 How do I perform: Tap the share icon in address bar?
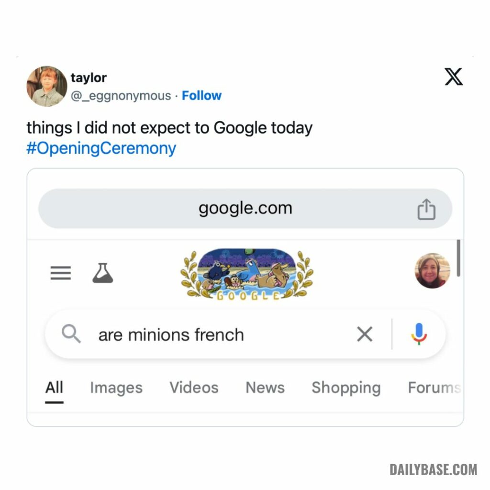point(426,209)
